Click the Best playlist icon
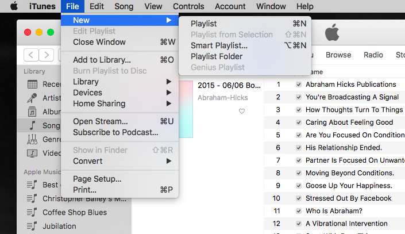The width and height of the screenshot is (405, 234). click(x=32, y=185)
